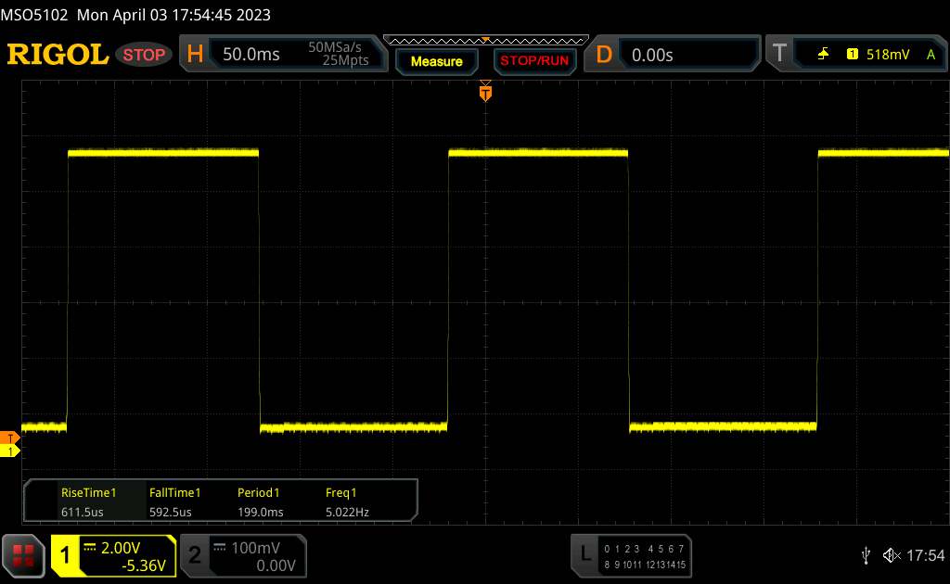This screenshot has height=584, width=950.
Task: Select the Freq1 measurement
Action: 341,492
